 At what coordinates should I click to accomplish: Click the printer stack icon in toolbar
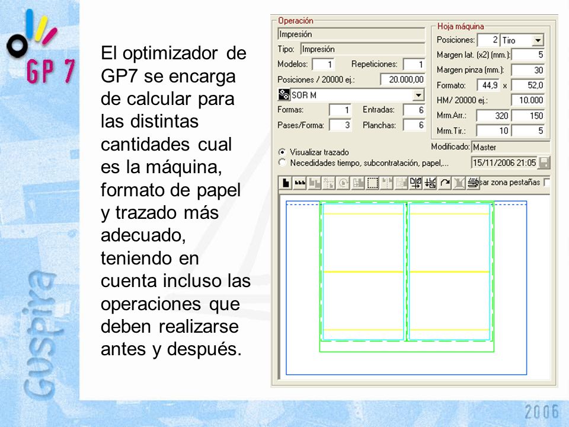(473, 183)
